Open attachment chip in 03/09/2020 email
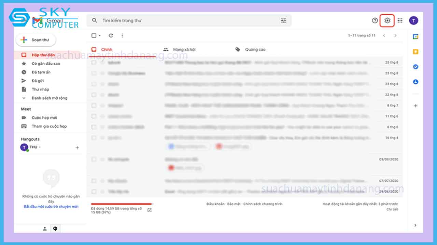Screen dimensions: 437x245 pos(185,168)
